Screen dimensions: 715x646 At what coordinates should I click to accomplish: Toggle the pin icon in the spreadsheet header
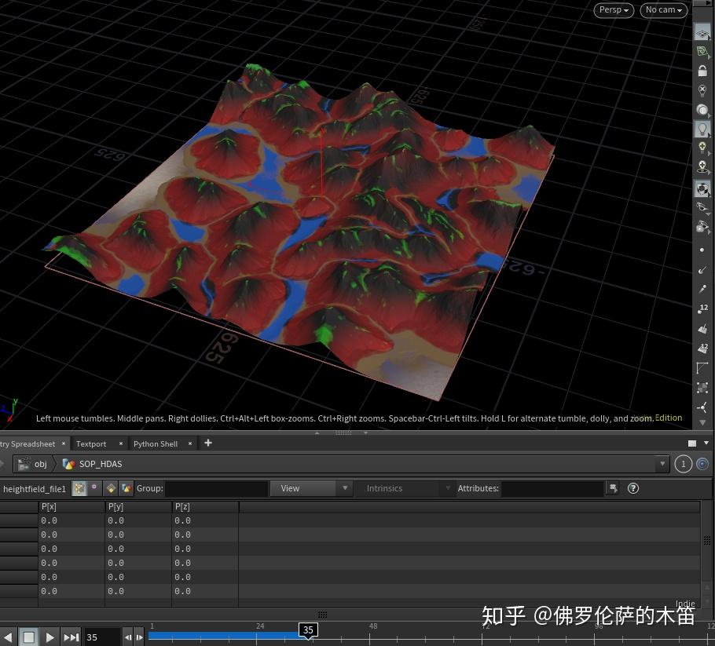[x=93, y=487]
